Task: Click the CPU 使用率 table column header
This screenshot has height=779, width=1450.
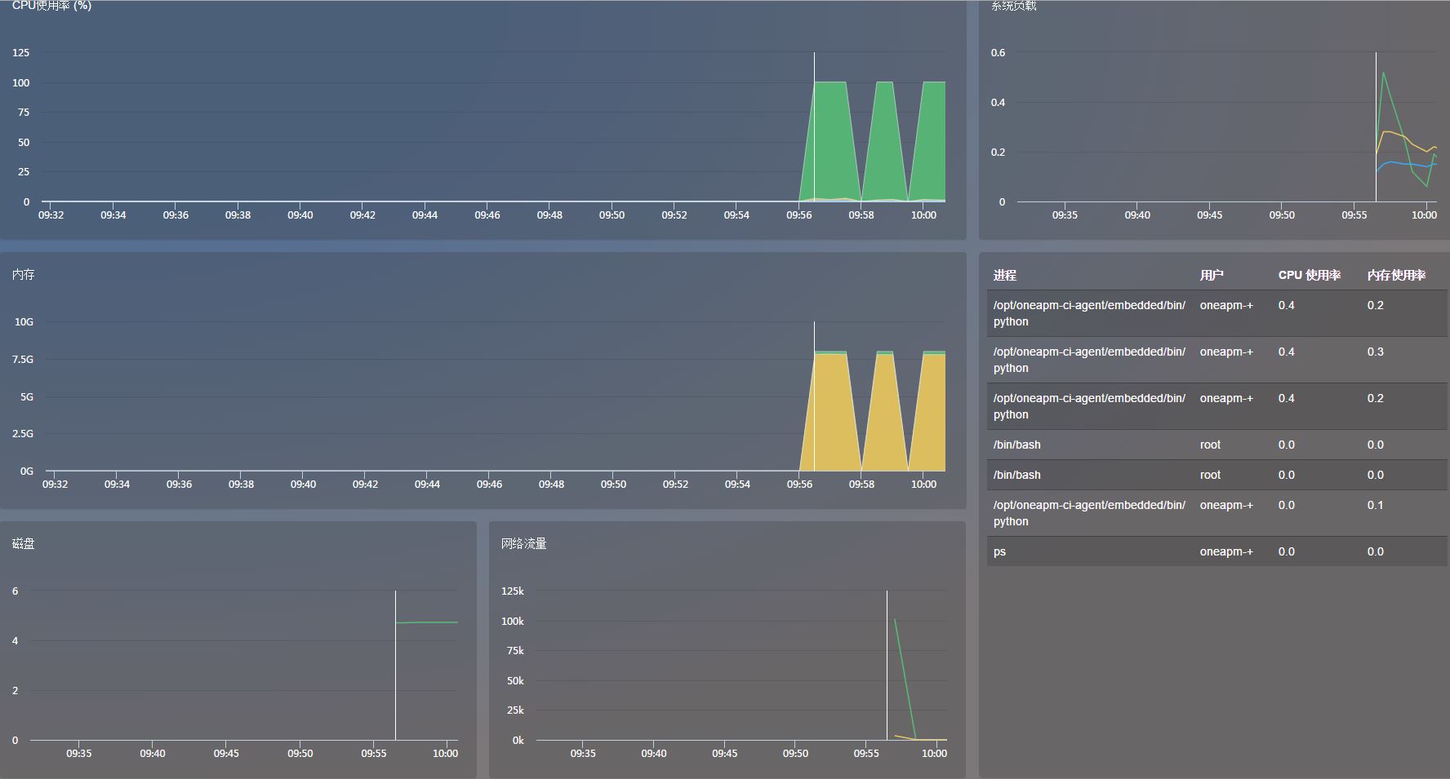Action: (1310, 276)
